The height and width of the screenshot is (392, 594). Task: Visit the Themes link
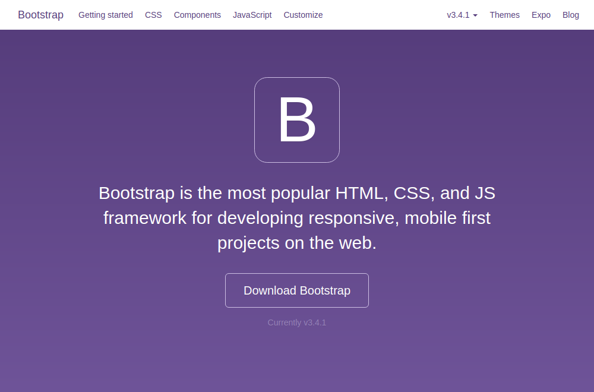click(x=504, y=15)
